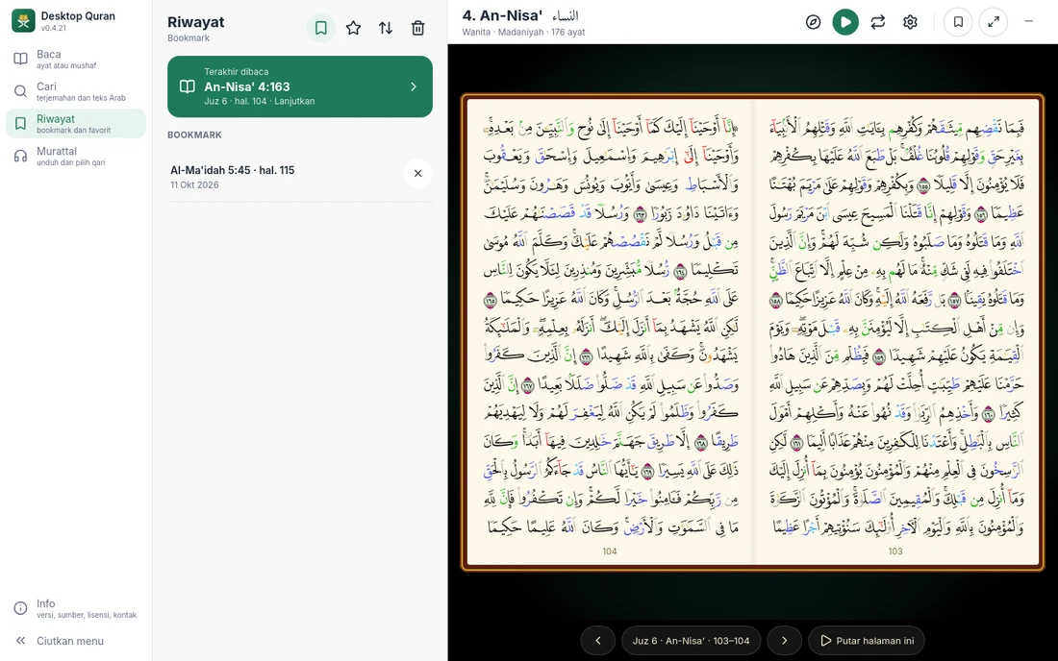
Task: Open bookmark Al-Ma'idah 5:45 hal. 115
Action: coord(284,177)
